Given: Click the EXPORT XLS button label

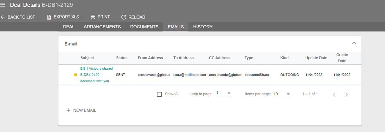Looking at the screenshot, I should click(x=66, y=17).
